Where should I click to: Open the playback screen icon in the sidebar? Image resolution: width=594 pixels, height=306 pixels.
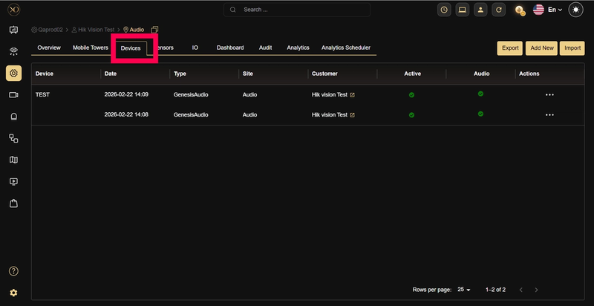pyautogui.click(x=13, y=182)
